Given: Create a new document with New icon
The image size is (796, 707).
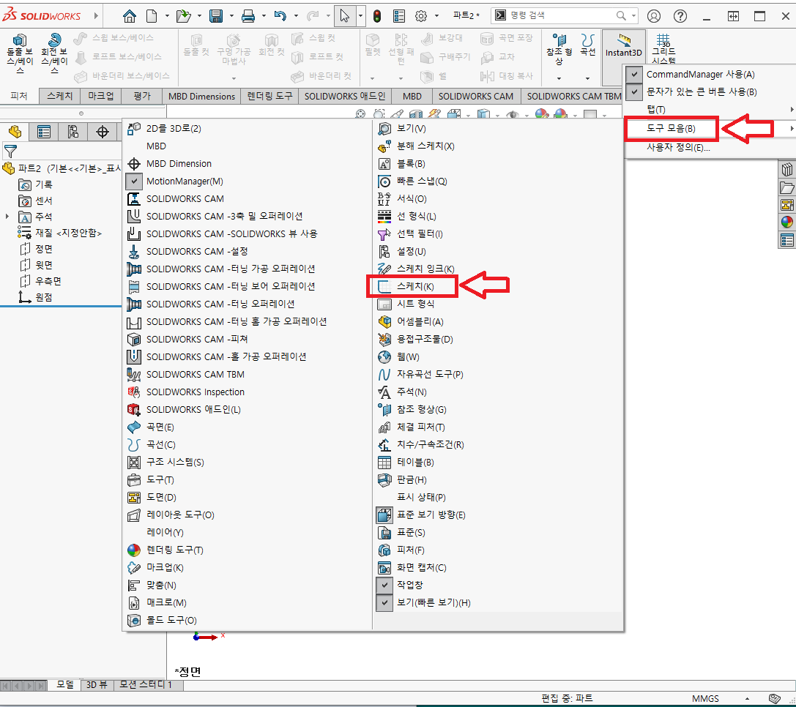Looking at the screenshot, I should (152, 16).
